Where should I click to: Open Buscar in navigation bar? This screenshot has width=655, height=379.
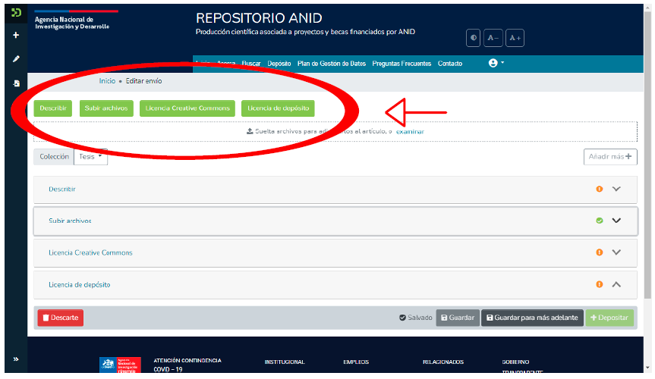coord(251,64)
